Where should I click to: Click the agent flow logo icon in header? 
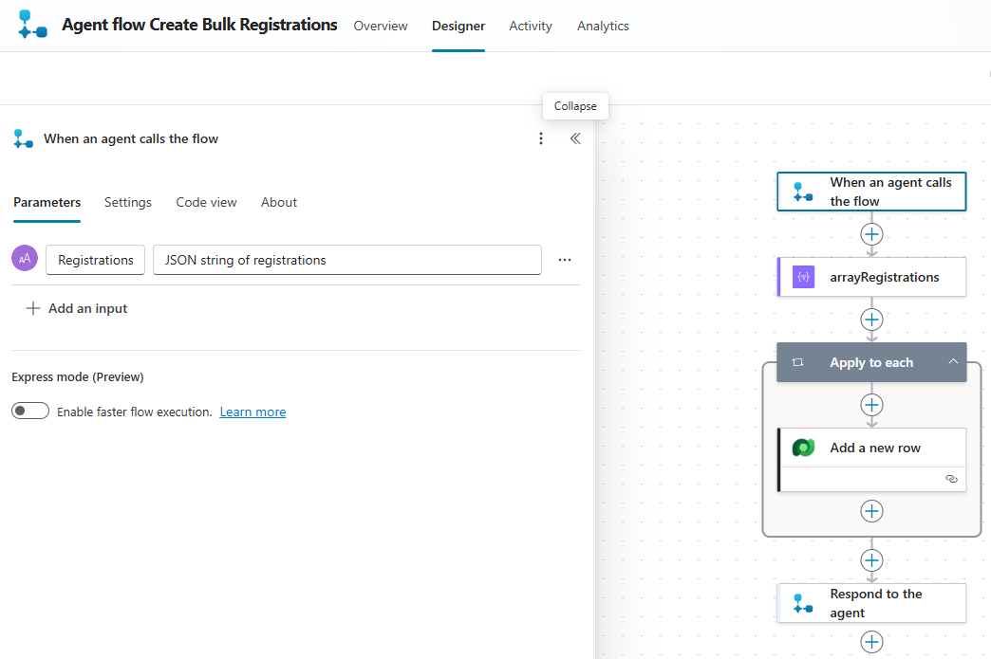(x=32, y=26)
